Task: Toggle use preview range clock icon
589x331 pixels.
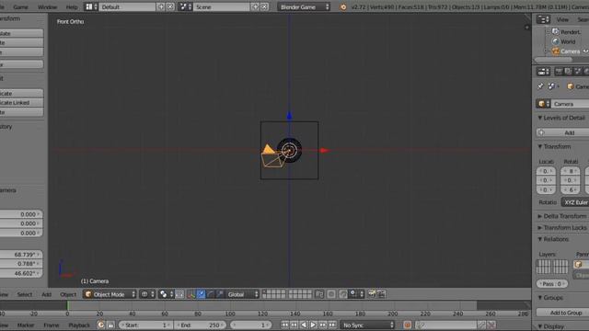Action: (x=101, y=325)
